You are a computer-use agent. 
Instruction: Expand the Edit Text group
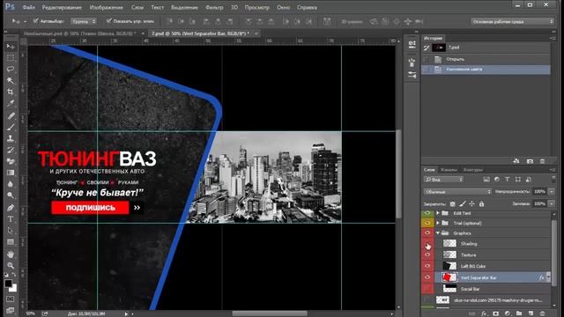coord(438,213)
